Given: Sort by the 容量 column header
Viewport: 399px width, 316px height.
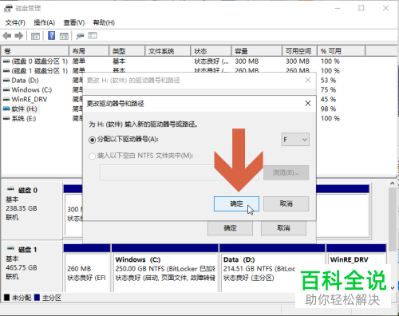Looking at the screenshot, I should [x=257, y=51].
